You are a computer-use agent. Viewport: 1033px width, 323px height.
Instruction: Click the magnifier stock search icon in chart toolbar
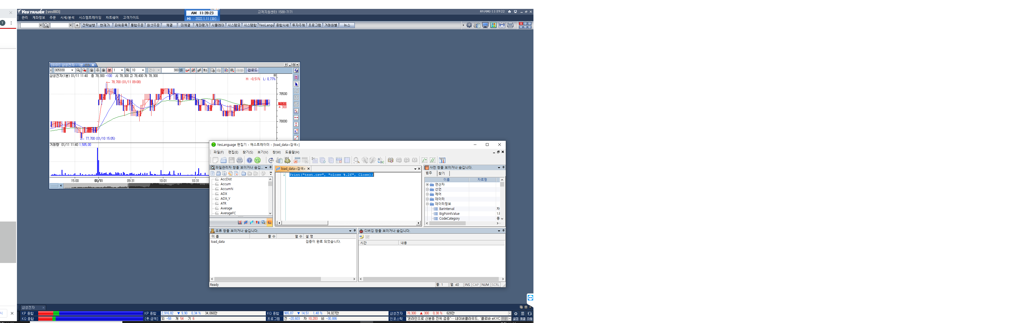pos(78,70)
